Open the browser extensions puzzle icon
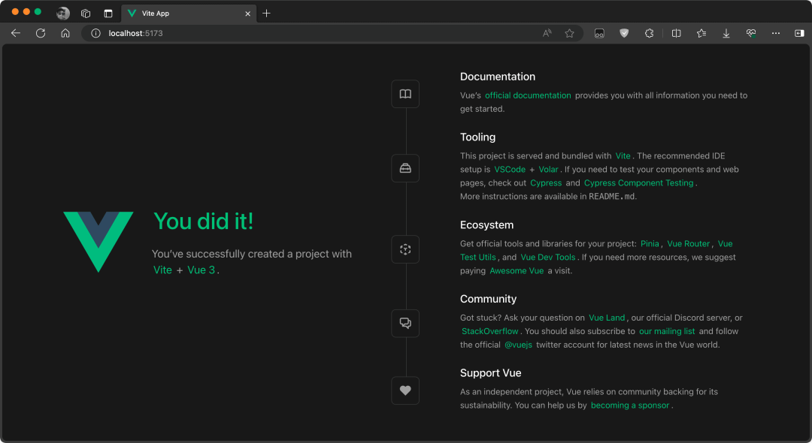The image size is (812, 443). [x=649, y=33]
